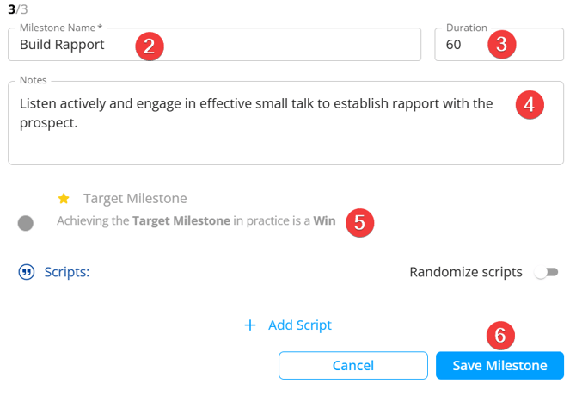Click the red number 6 badge

[501, 335]
